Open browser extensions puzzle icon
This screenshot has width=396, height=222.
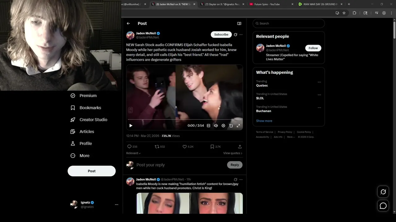pyautogui.click(x=355, y=13)
